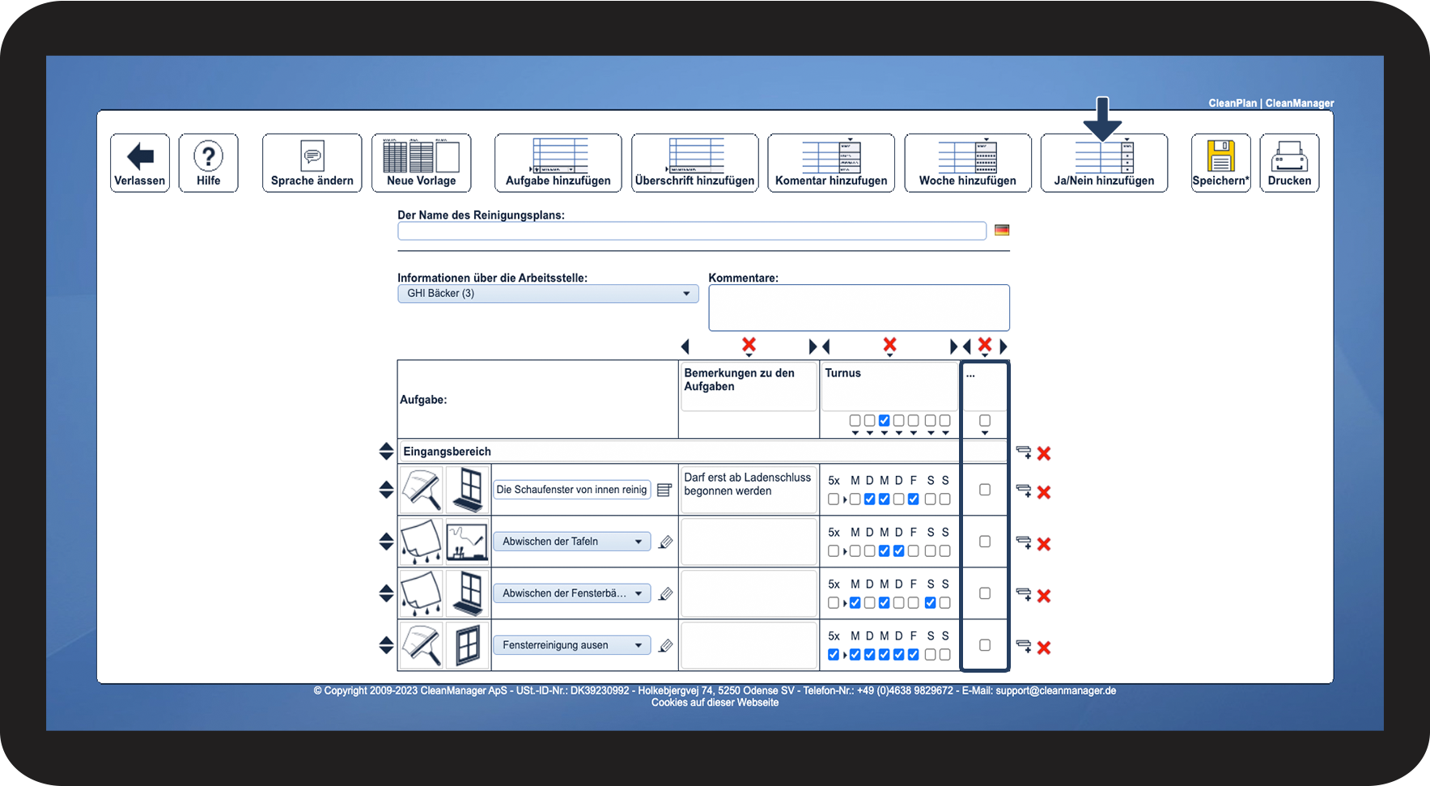This screenshot has width=1430, height=786.
Task: Open Hilfe question mark button
Action: pos(208,163)
